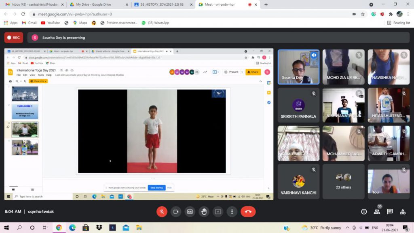
Task: Unmute the microphone
Action: coord(162,212)
